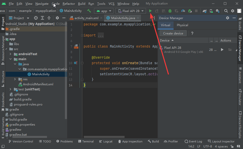Screen dimensions: 243x149
Task: Click the Create device button
Action: 173,33
